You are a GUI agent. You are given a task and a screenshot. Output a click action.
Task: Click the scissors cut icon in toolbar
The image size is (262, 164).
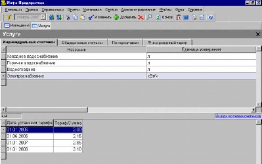68,17
